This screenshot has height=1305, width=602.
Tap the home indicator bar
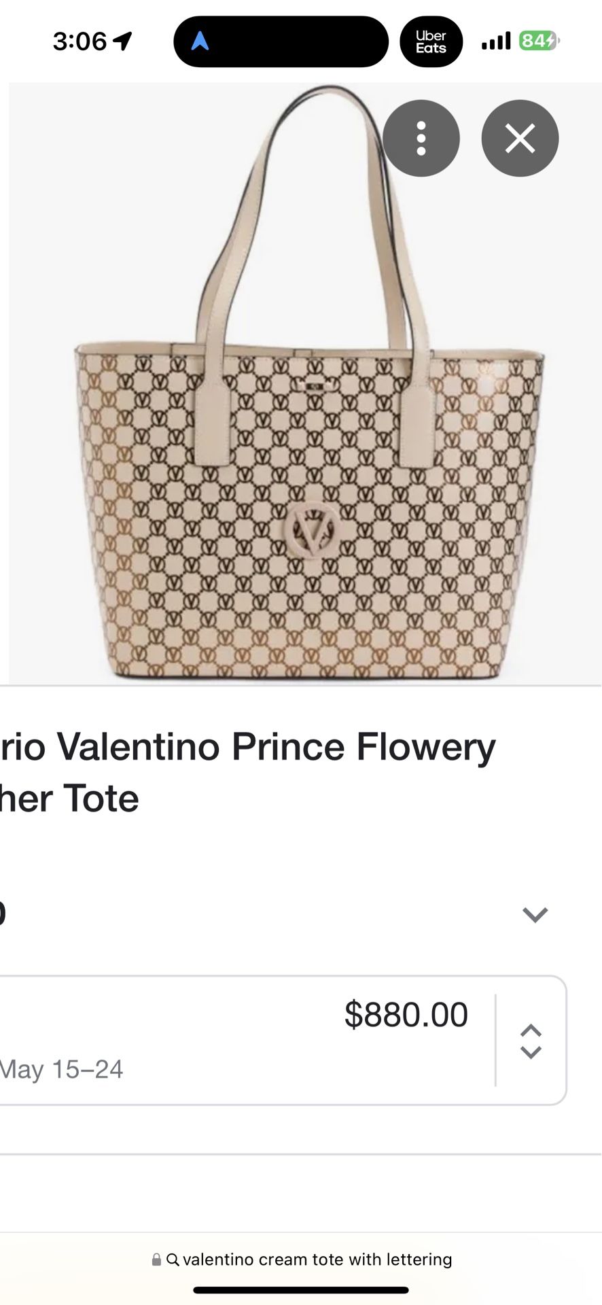[x=300, y=1290]
